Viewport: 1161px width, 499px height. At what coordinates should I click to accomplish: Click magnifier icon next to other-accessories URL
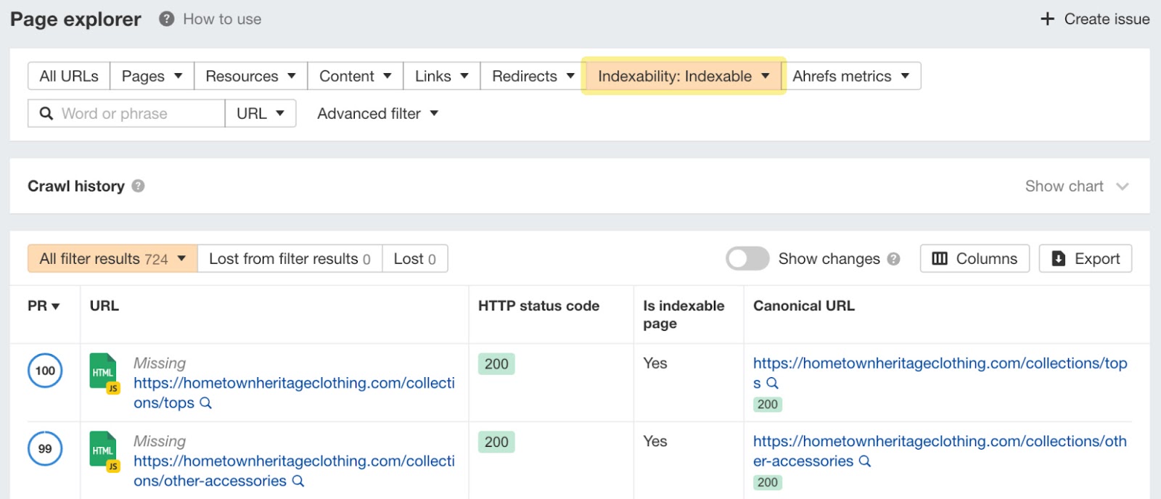tap(298, 481)
